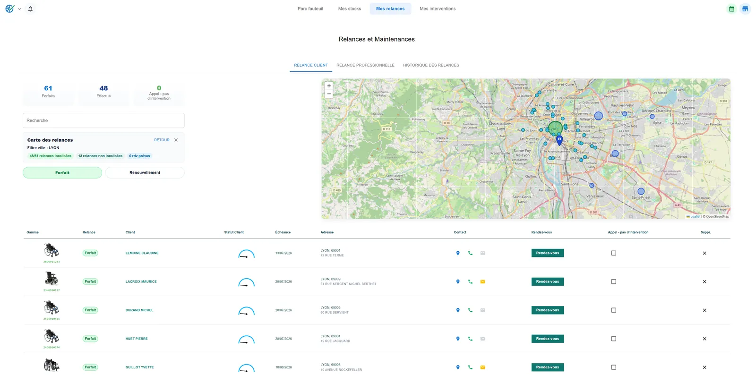756x375 pixels.
Task: Go to Parc fauteuil menu
Action: [x=310, y=9]
